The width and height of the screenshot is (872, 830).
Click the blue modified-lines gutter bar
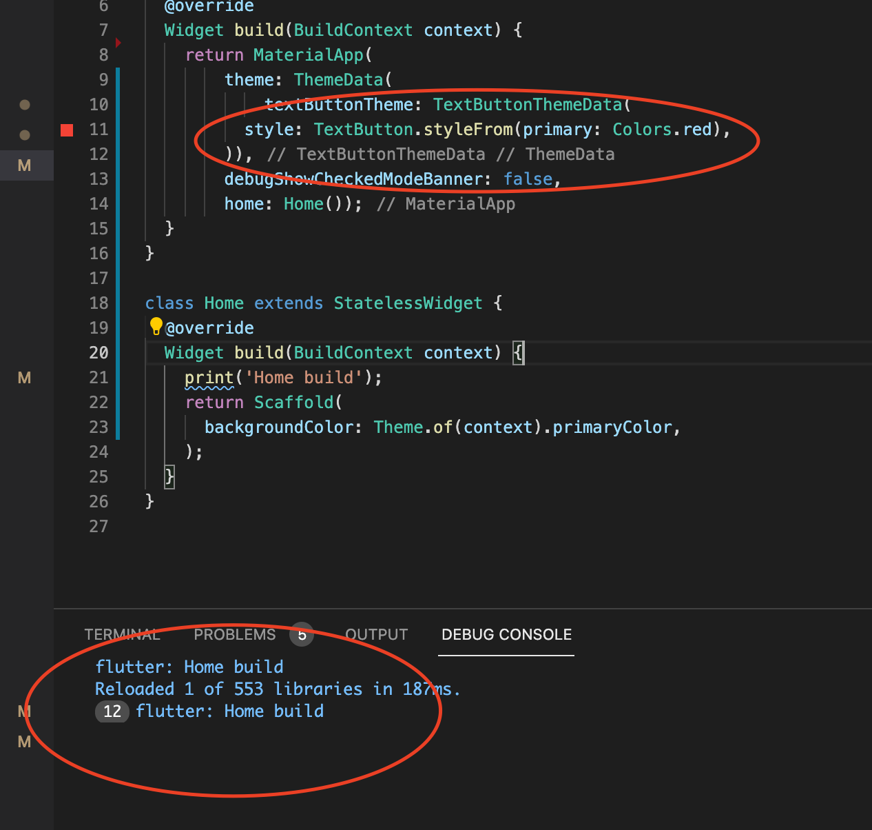tap(118, 253)
